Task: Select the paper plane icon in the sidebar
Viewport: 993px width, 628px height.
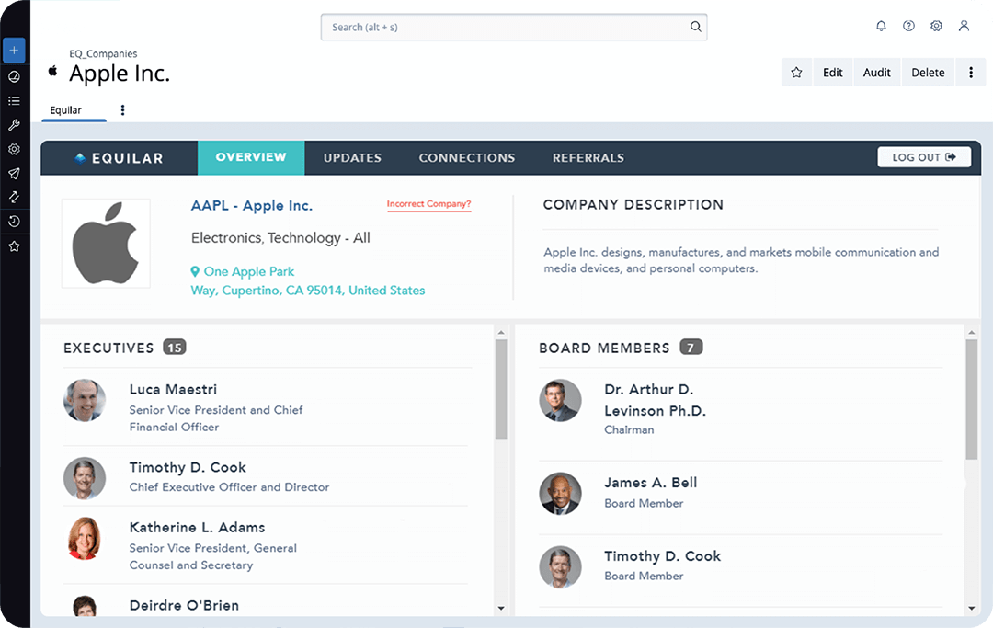Action: point(13,173)
